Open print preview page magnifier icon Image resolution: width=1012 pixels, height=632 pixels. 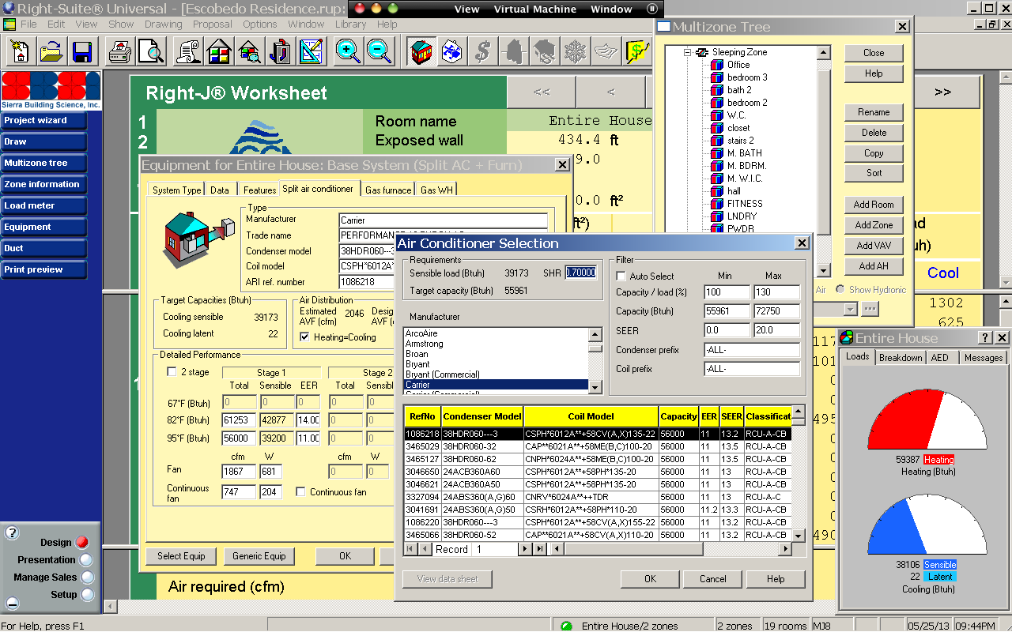(150, 52)
